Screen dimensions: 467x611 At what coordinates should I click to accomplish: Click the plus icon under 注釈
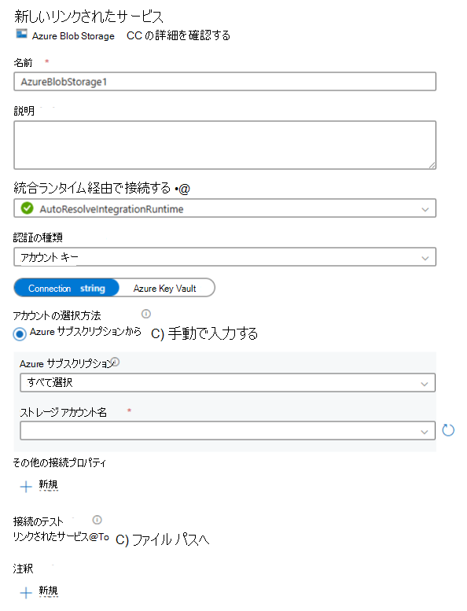tap(26, 593)
